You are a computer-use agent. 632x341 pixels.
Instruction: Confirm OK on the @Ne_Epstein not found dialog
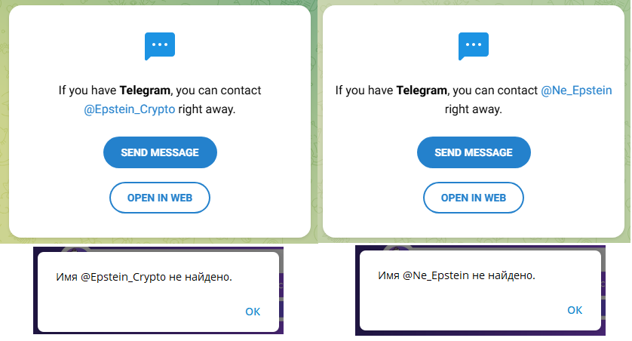point(575,310)
